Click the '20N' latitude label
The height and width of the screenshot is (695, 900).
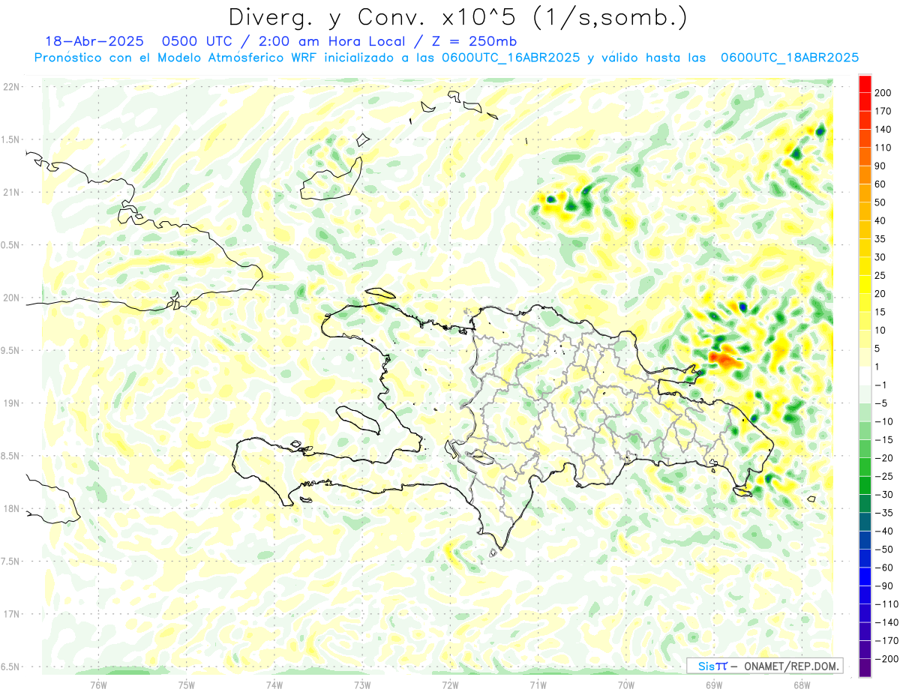tap(11, 298)
